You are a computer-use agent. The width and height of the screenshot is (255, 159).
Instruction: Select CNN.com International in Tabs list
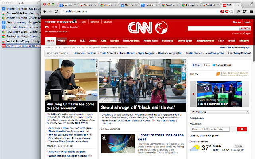pyautogui.click(x=24, y=46)
